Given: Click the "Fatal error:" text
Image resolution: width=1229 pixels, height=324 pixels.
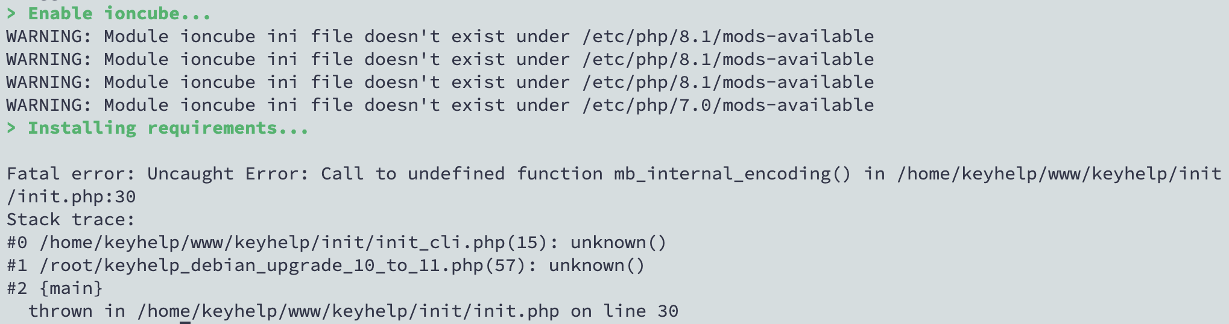Looking at the screenshot, I should click(x=71, y=173).
